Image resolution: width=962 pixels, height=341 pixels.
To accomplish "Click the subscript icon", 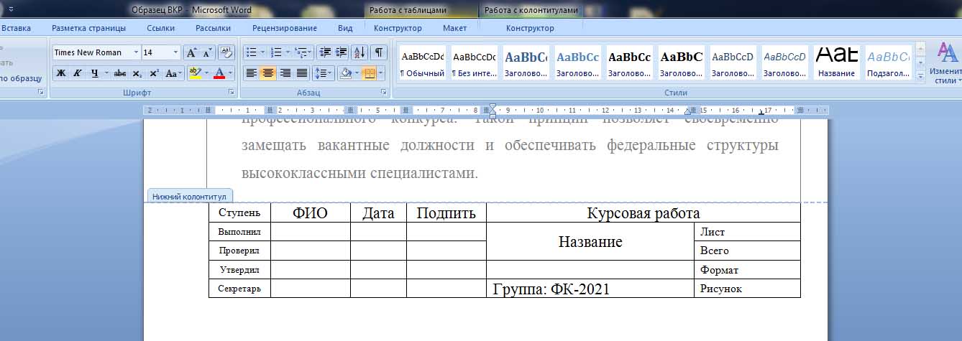I will click(x=137, y=73).
